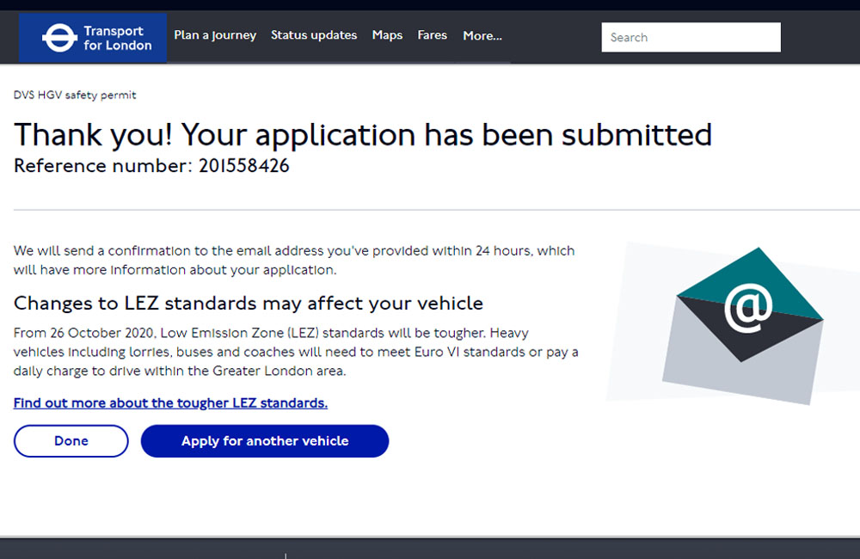Open the tougher LEZ standards link
This screenshot has height=559, width=860.
pos(169,402)
